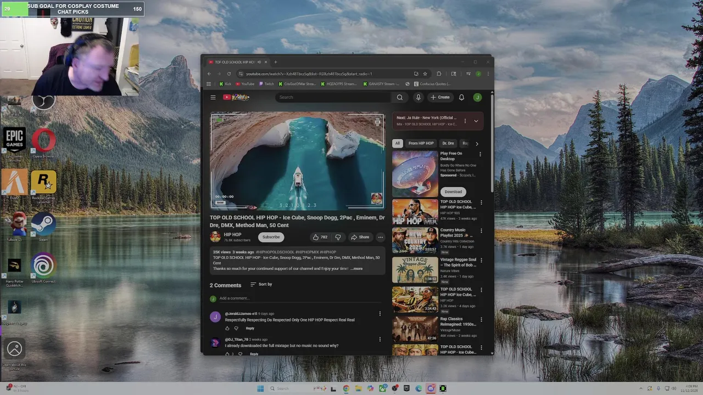This screenshot has height=395, width=703.
Task: Select the From HIP HOP filter chip
Action: click(x=421, y=143)
